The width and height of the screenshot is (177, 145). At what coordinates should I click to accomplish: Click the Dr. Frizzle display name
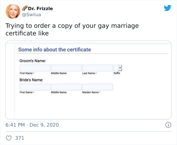click(40, 8)
